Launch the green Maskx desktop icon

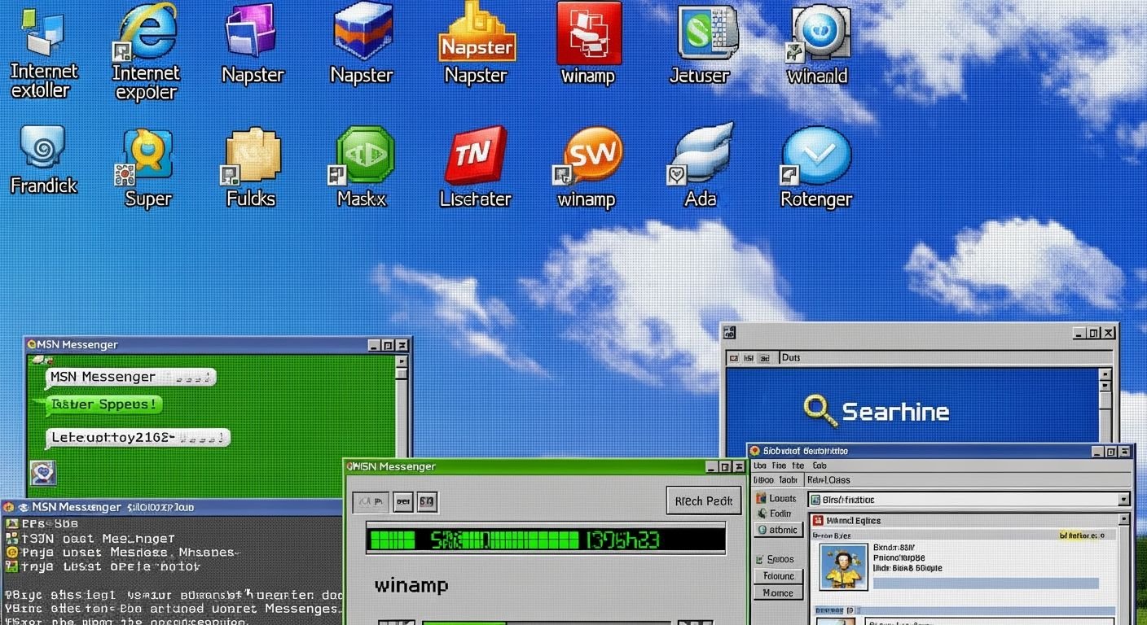pyautogui.click(x=363, y=155)
